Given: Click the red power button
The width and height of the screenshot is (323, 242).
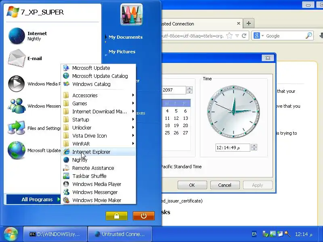Looking at the screenshot, I should pos(144,216).
